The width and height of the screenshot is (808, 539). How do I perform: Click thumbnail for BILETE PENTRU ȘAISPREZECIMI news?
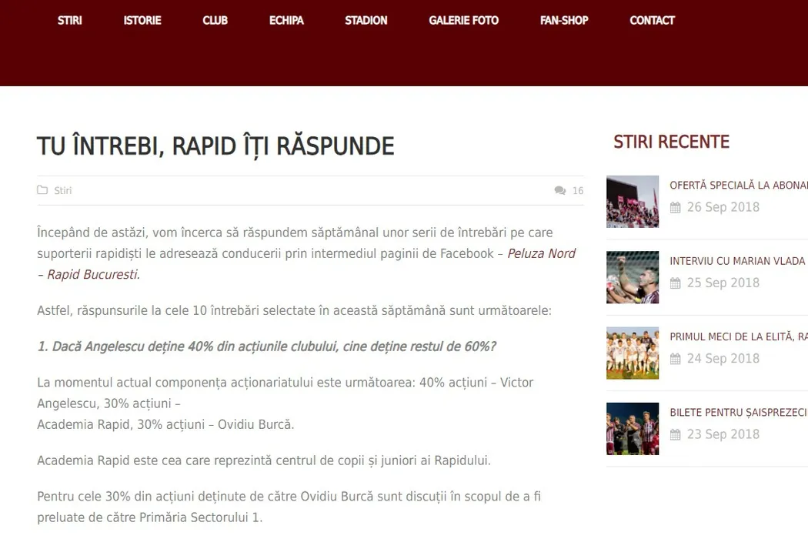(x=633, y=428)
